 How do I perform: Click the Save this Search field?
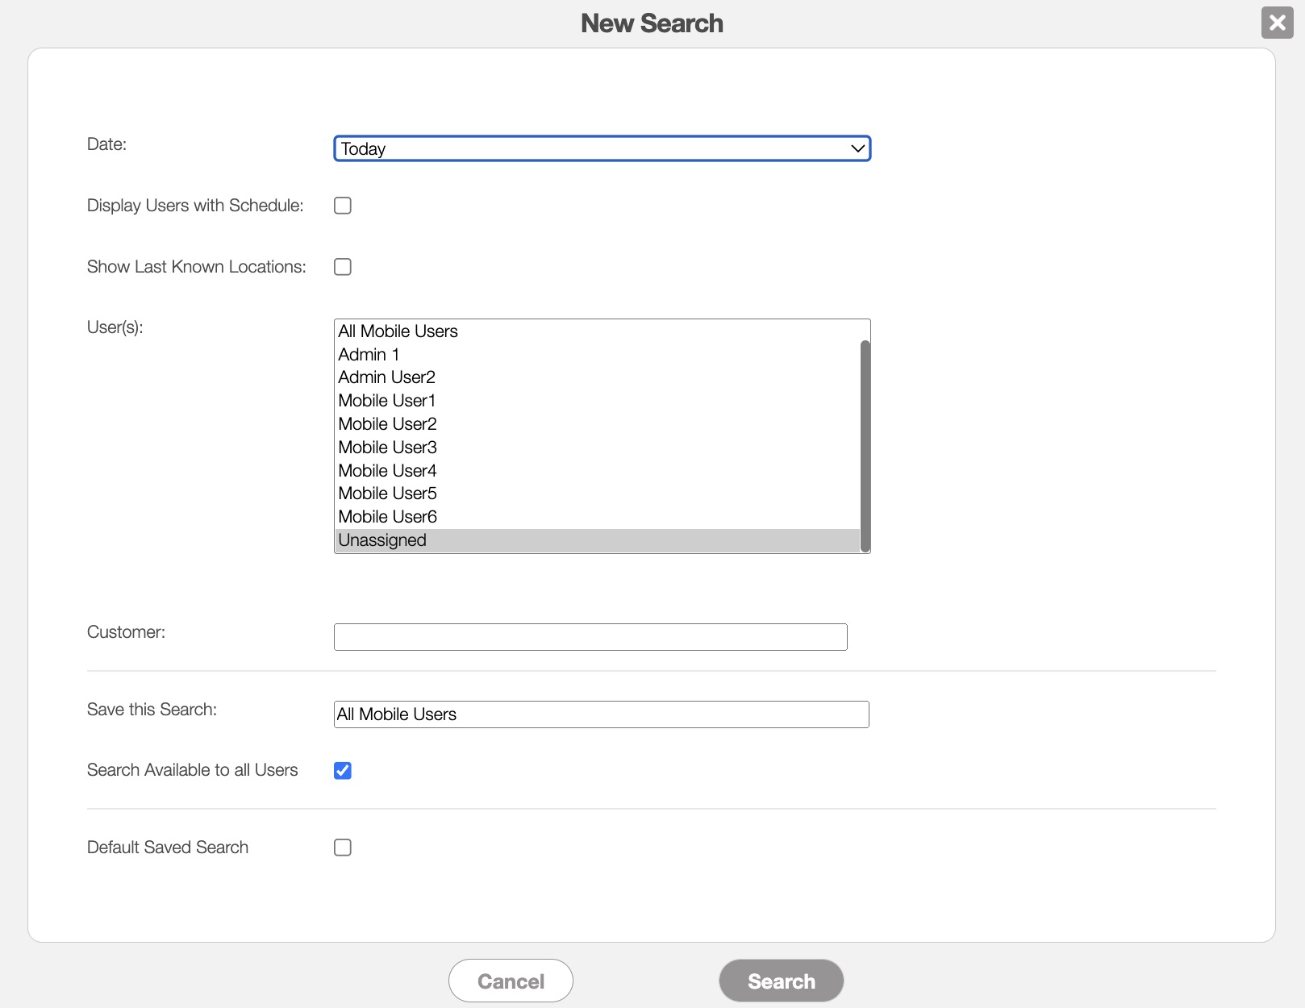pos(602,714)
